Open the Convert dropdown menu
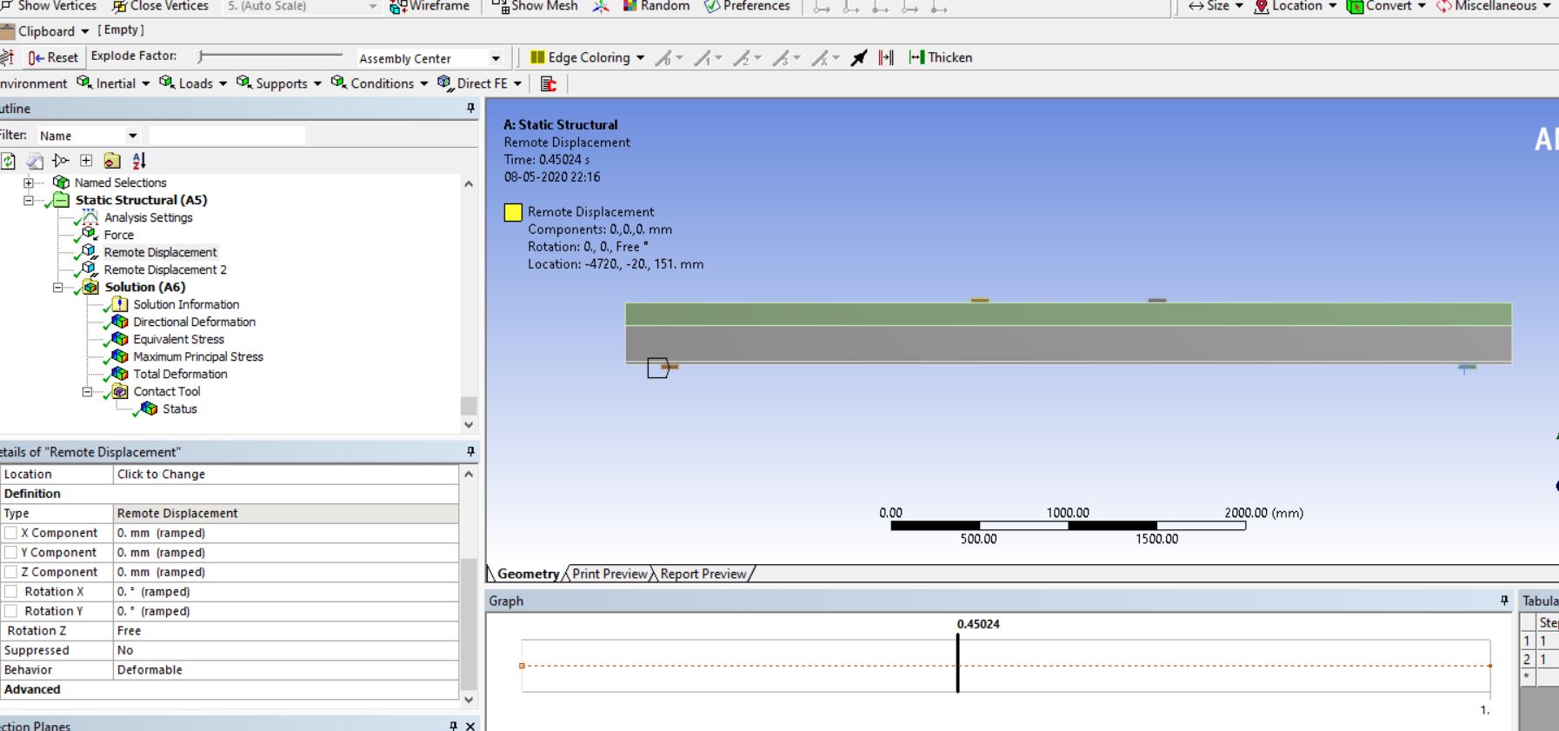 (x=1387, y=6)
